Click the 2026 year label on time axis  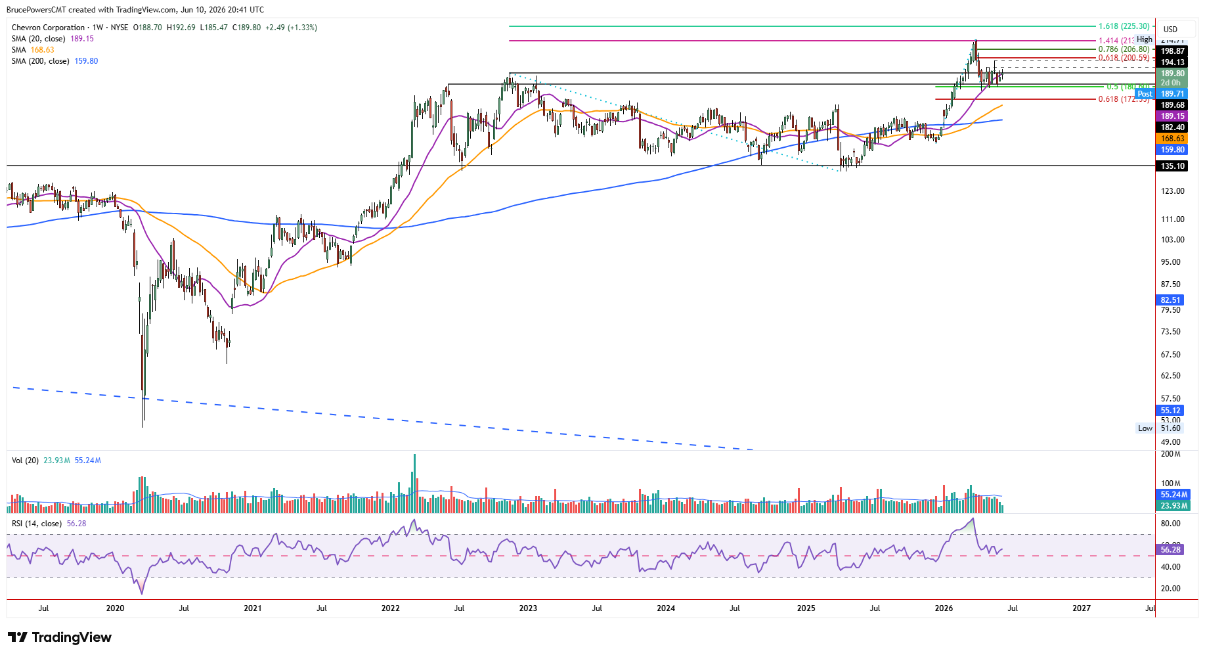(944, 608)
